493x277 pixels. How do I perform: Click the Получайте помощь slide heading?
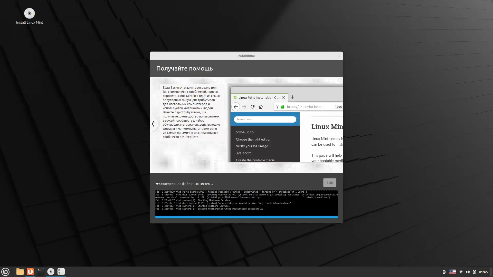tap(185, 68)
